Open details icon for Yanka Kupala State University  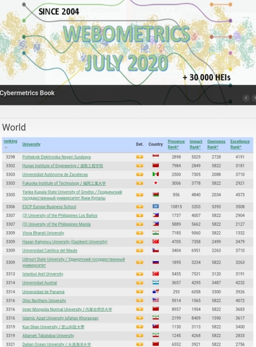coord(139,195)
